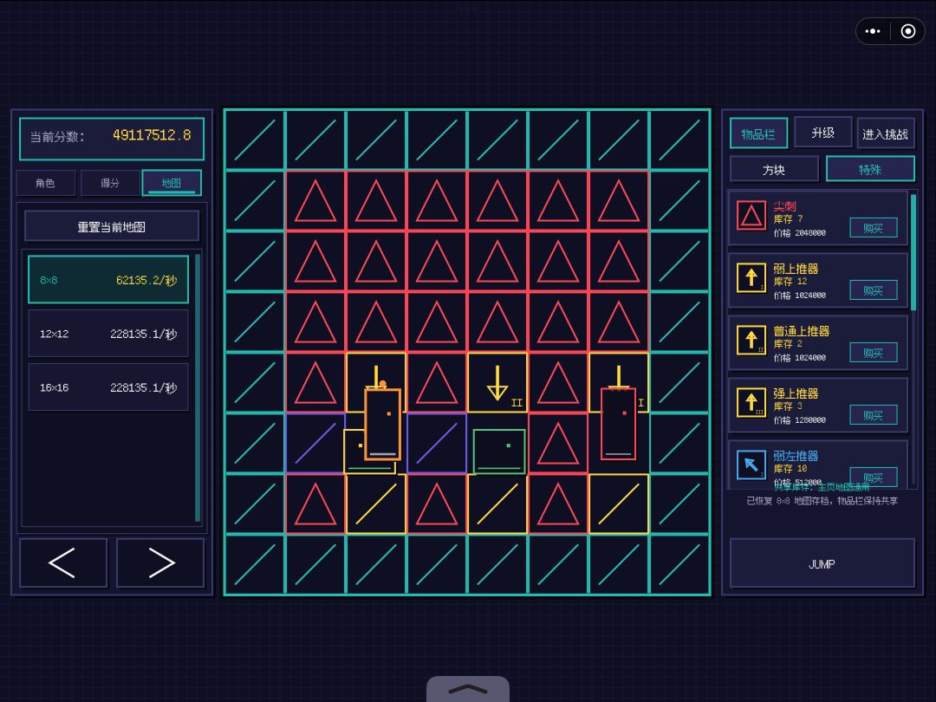The image size is (936, 702).
Task: Click the current score value 49117512.8
Action: coord(152,135)
